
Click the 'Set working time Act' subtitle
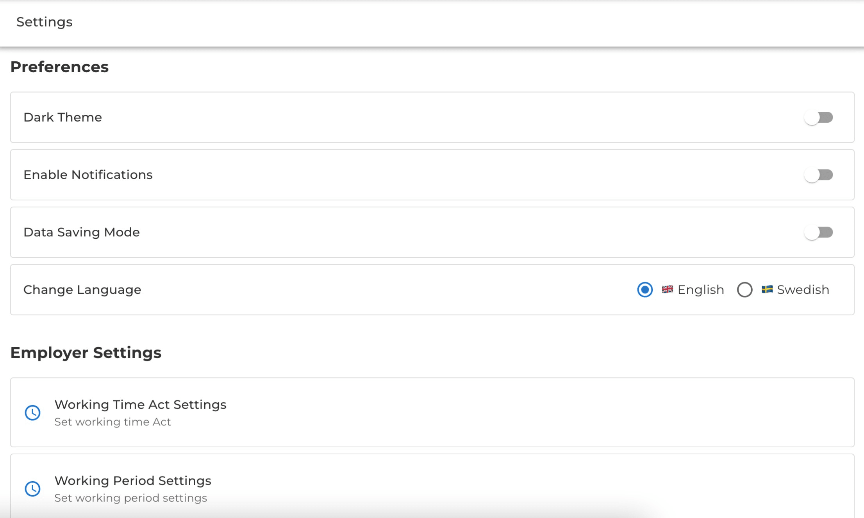pyautogui.click(x=112, y=422)
